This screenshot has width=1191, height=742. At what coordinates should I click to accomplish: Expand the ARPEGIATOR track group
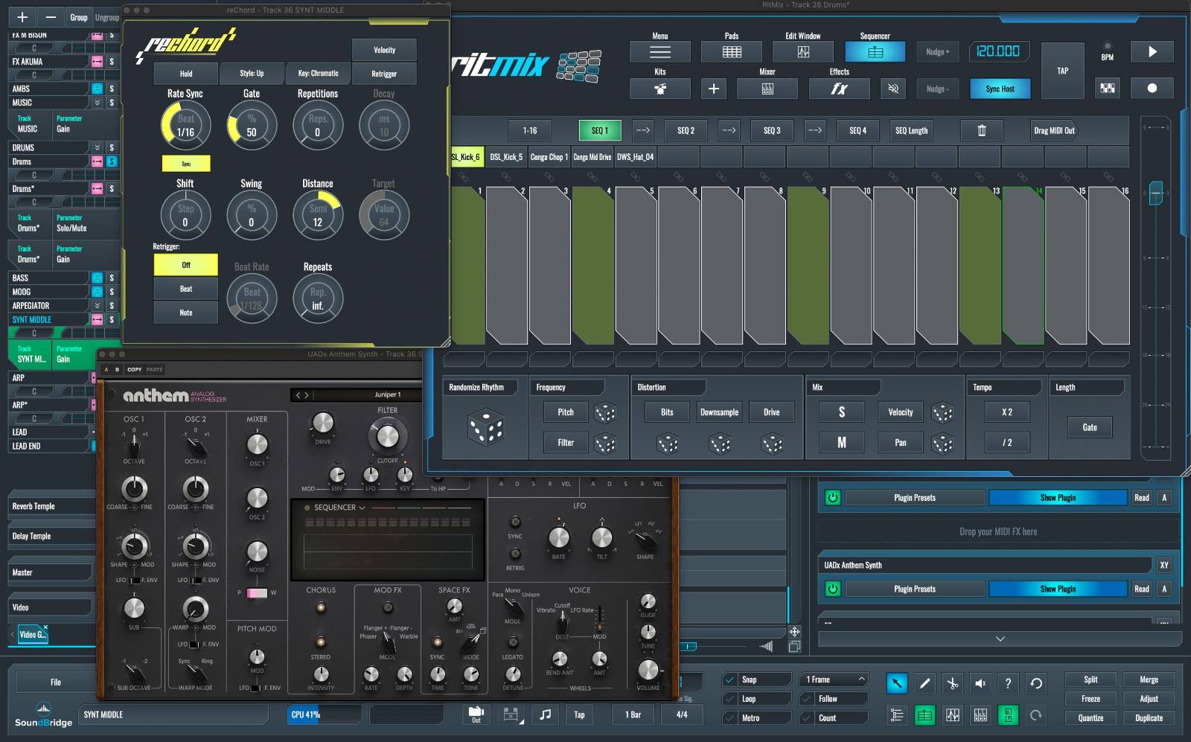pos(97,306)
